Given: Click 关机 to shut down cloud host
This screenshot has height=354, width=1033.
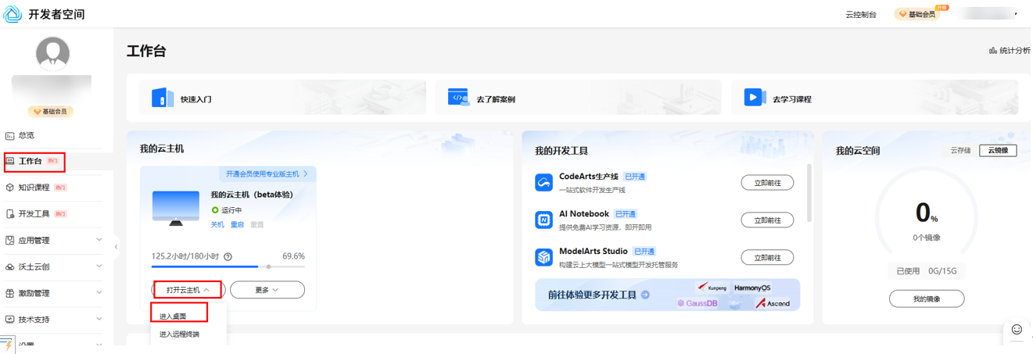Looking at the screenshot, I should pyautogui.click(x=217, y=225).
